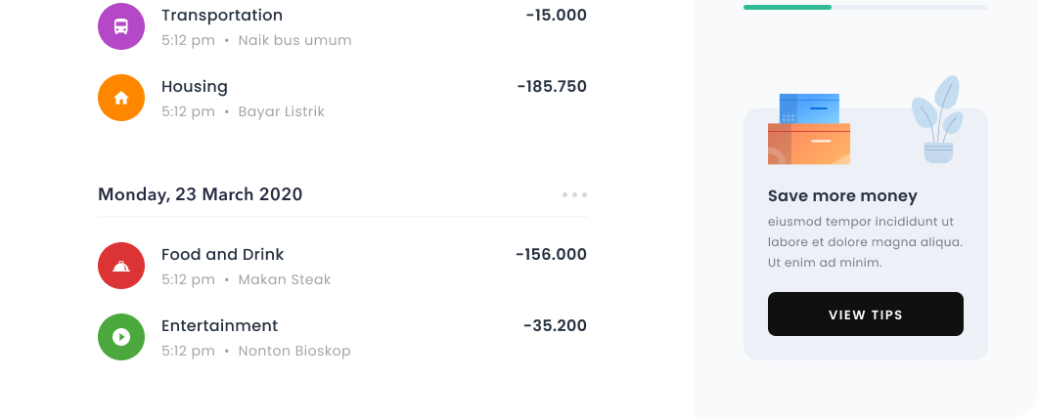Open the Food and Drink transaction
Viewport: 1037px width, 419px height.
tap(223, 255)
